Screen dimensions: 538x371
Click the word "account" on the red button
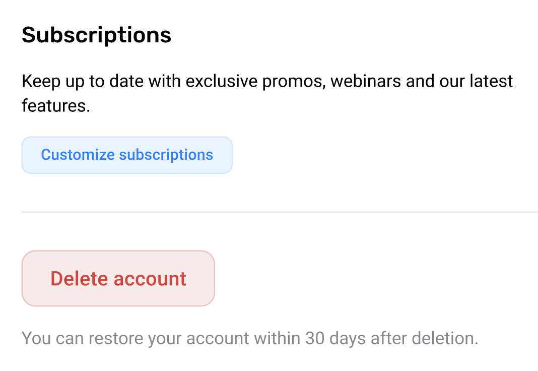[150, 278]
